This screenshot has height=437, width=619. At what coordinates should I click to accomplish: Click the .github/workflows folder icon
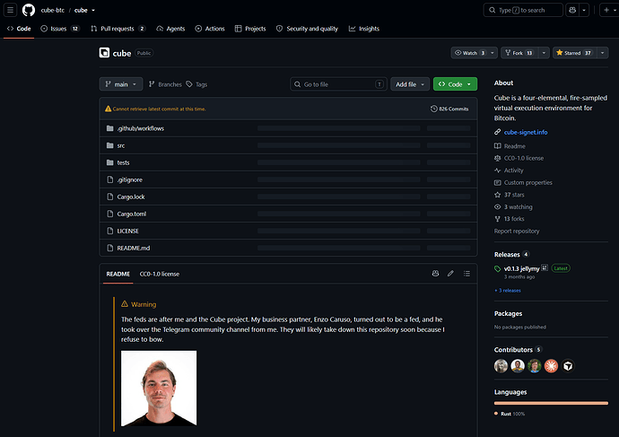[110, 128]
